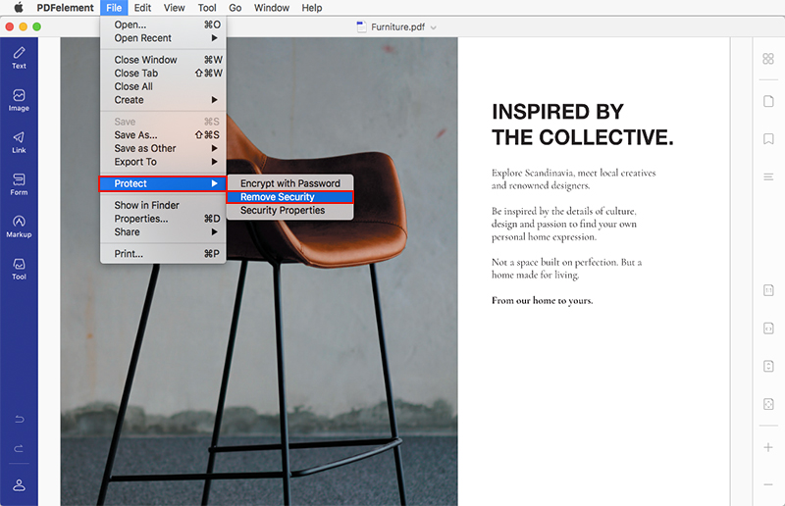Open Properties... from File menu
This screenshot has width=785, height=506.
pos(163,219)
